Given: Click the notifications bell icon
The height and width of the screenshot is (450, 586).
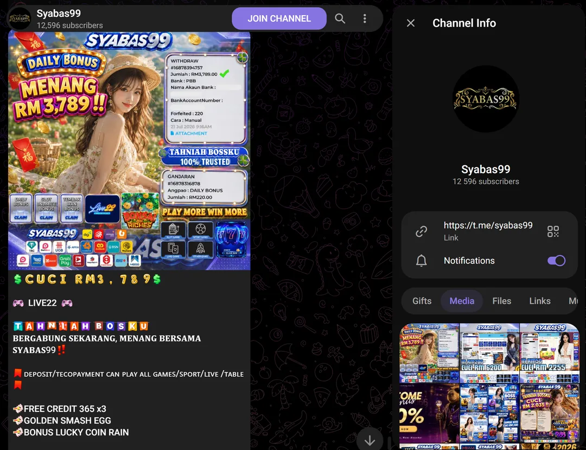Looking at the screenshot, I should click(421, 260).
